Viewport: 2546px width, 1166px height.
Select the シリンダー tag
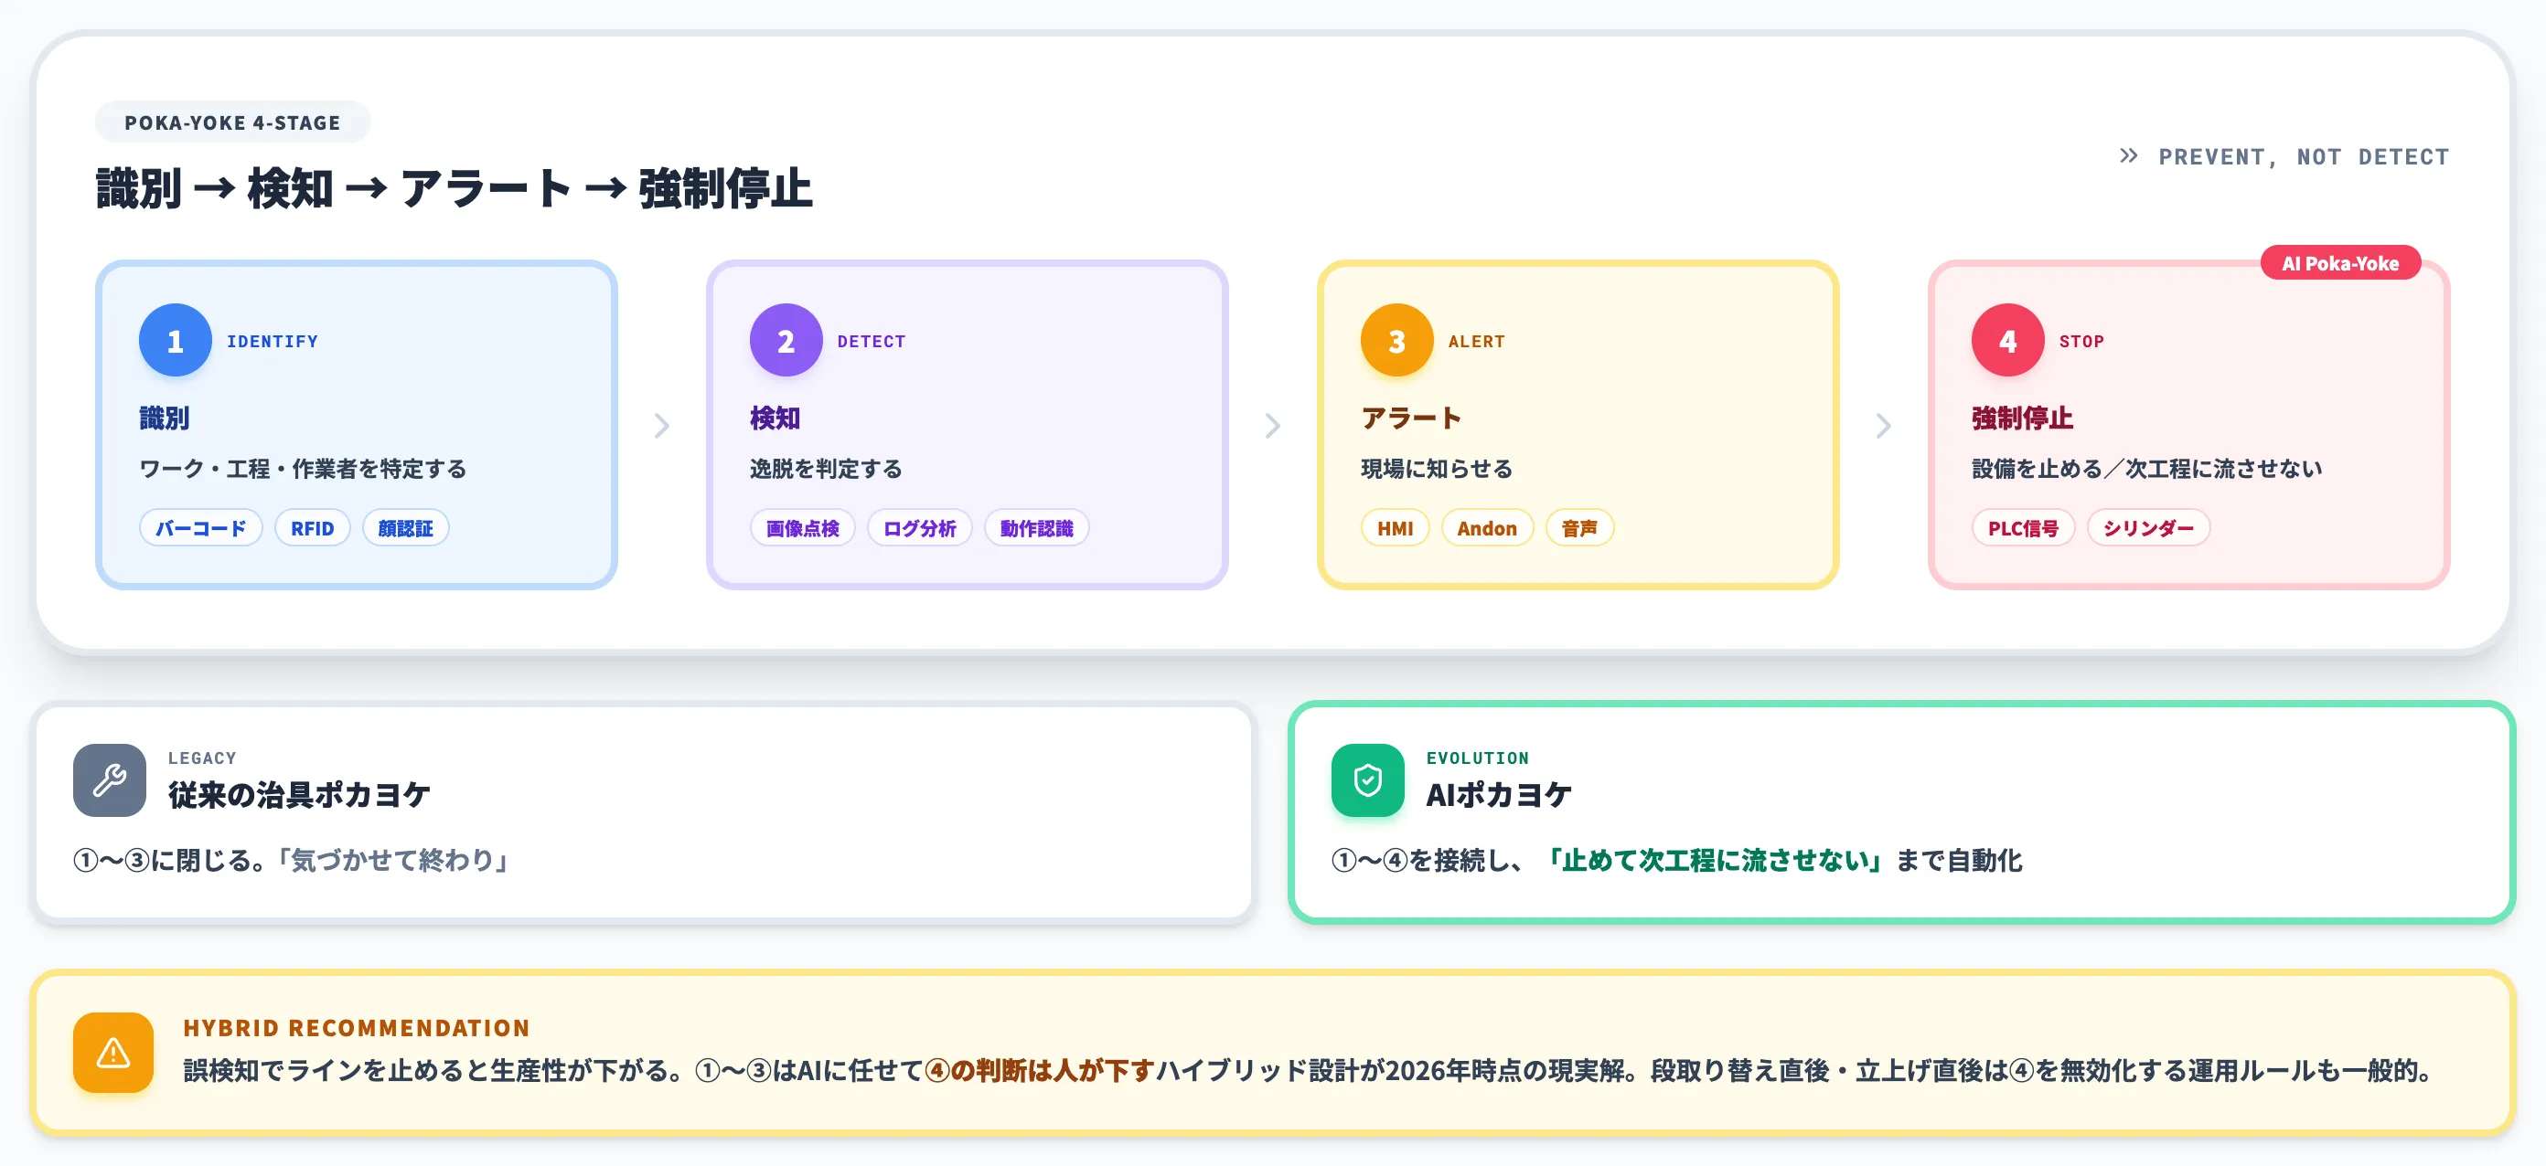point(2149,528)
